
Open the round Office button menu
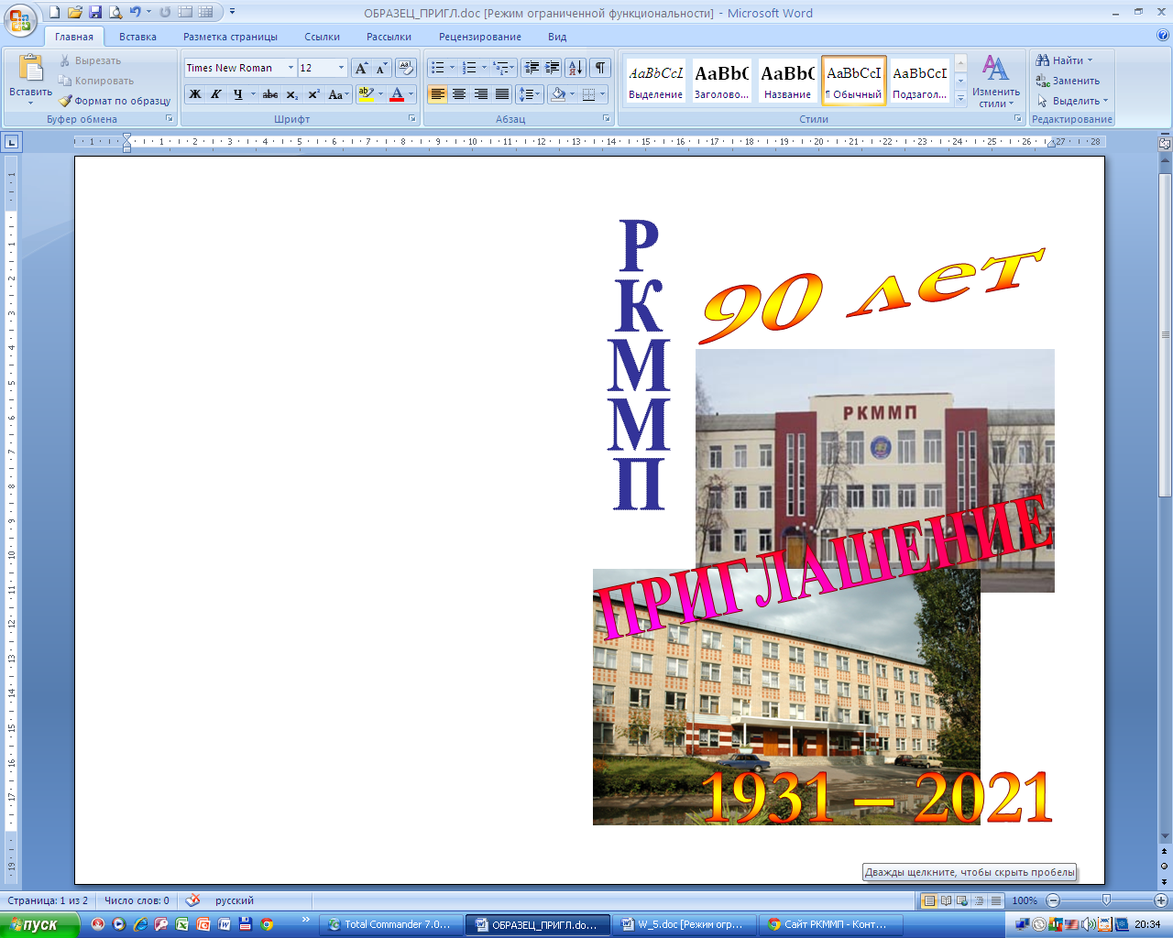(x=20, y=19)
